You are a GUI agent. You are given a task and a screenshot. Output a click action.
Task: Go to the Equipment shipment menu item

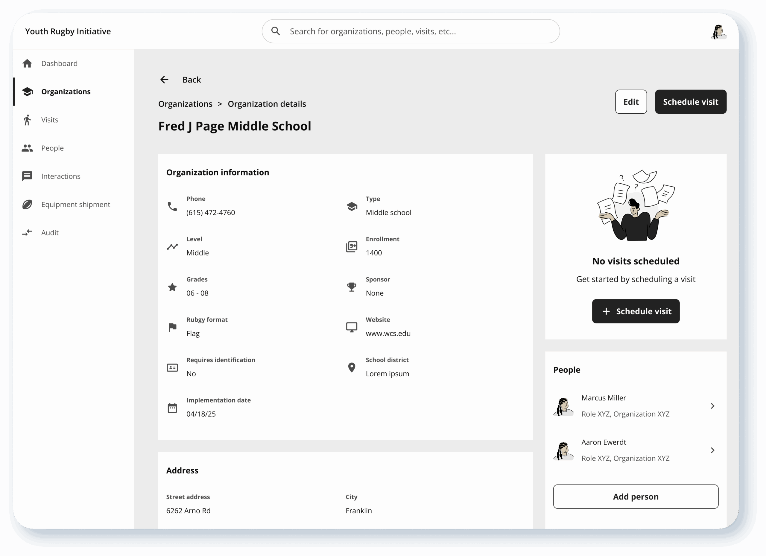point(76,205)
